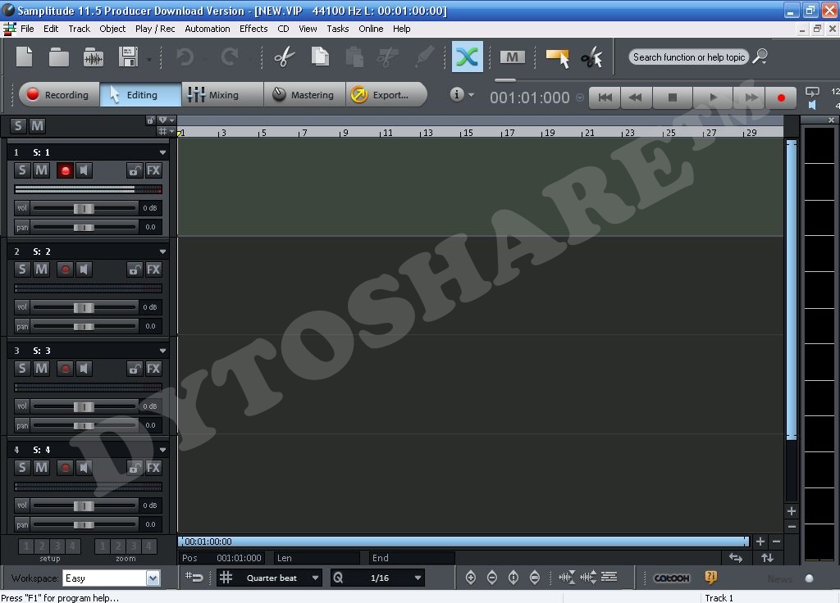The width and height of the screenshot is (840, 603).
Task: Open the Workspace Easy dropdown
Action: 153,578
